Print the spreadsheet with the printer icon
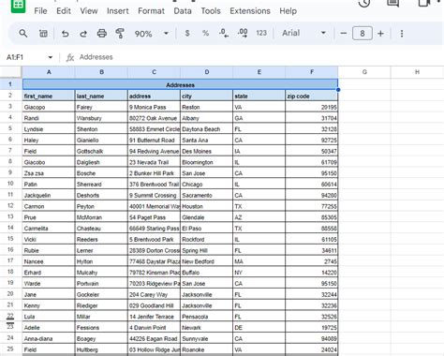 102,33
